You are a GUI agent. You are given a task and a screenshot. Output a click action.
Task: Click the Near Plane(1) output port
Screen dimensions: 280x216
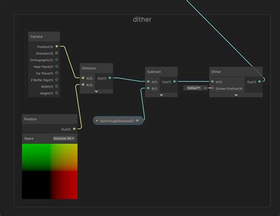(x=57, y=66)
